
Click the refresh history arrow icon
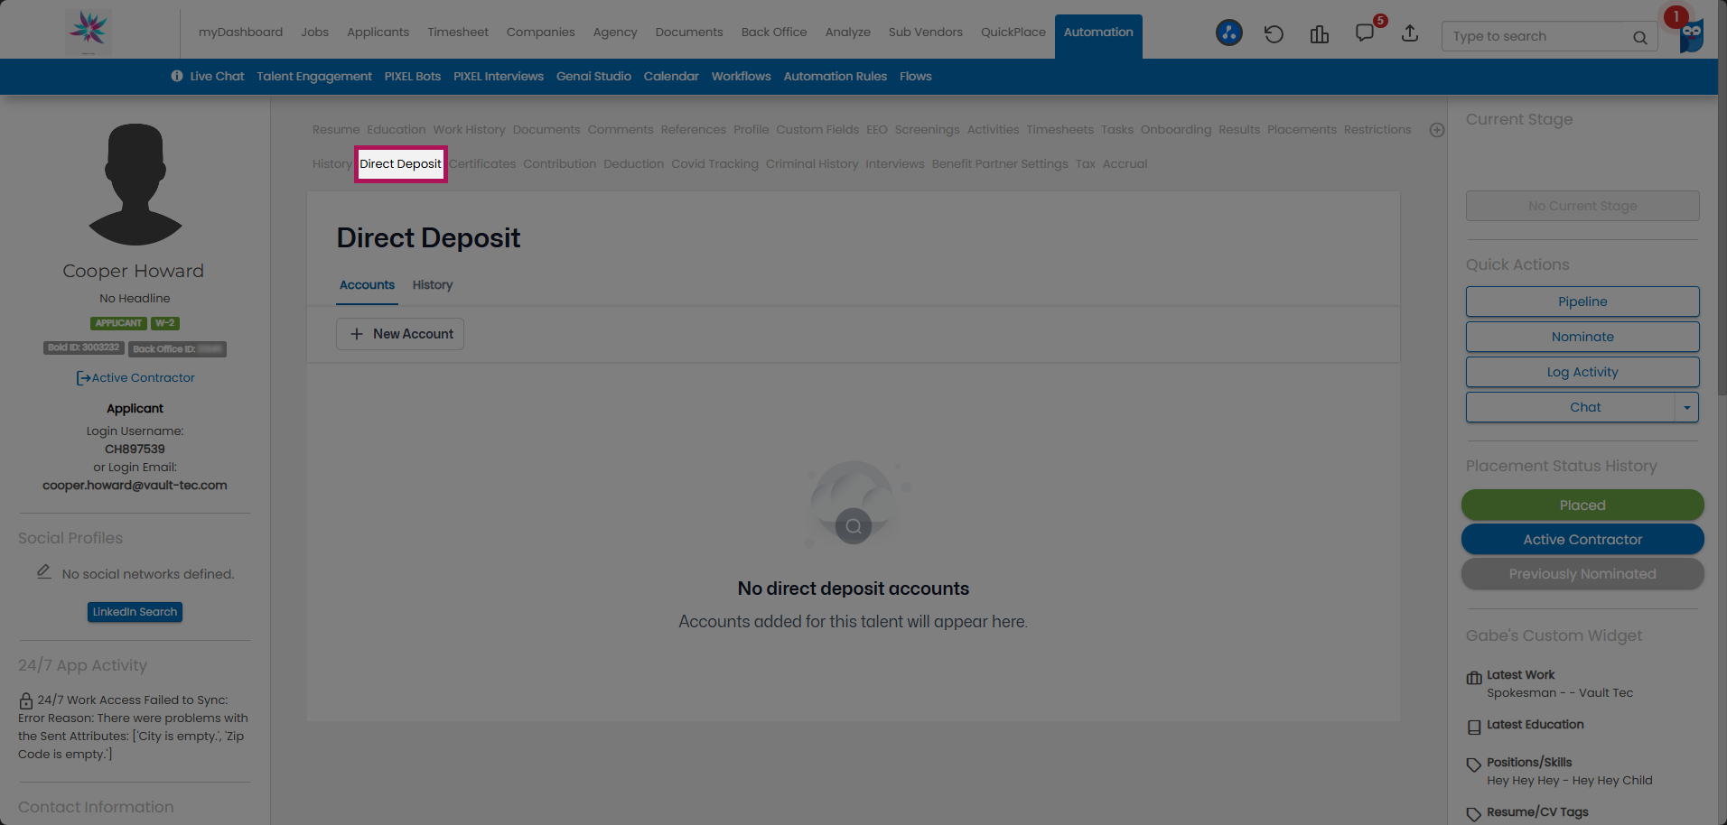coord(1274,34)
